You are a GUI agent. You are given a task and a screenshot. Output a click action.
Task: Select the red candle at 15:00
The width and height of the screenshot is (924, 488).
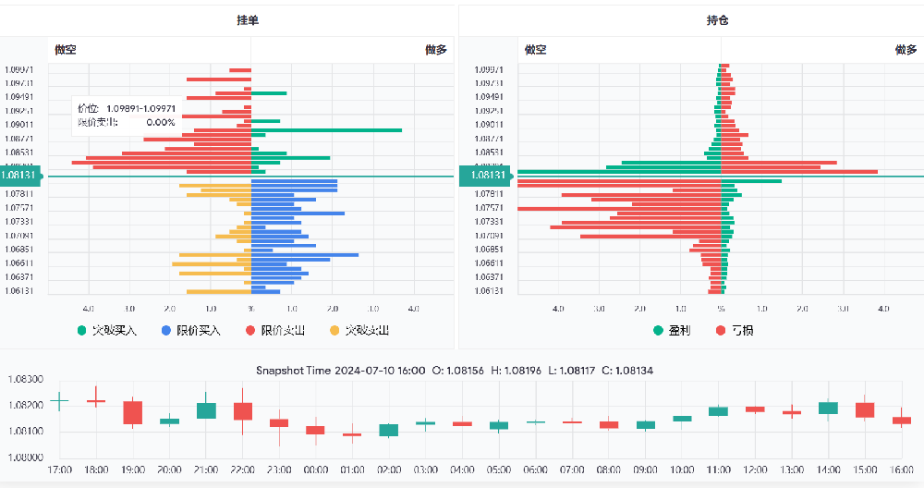(865, 409)
